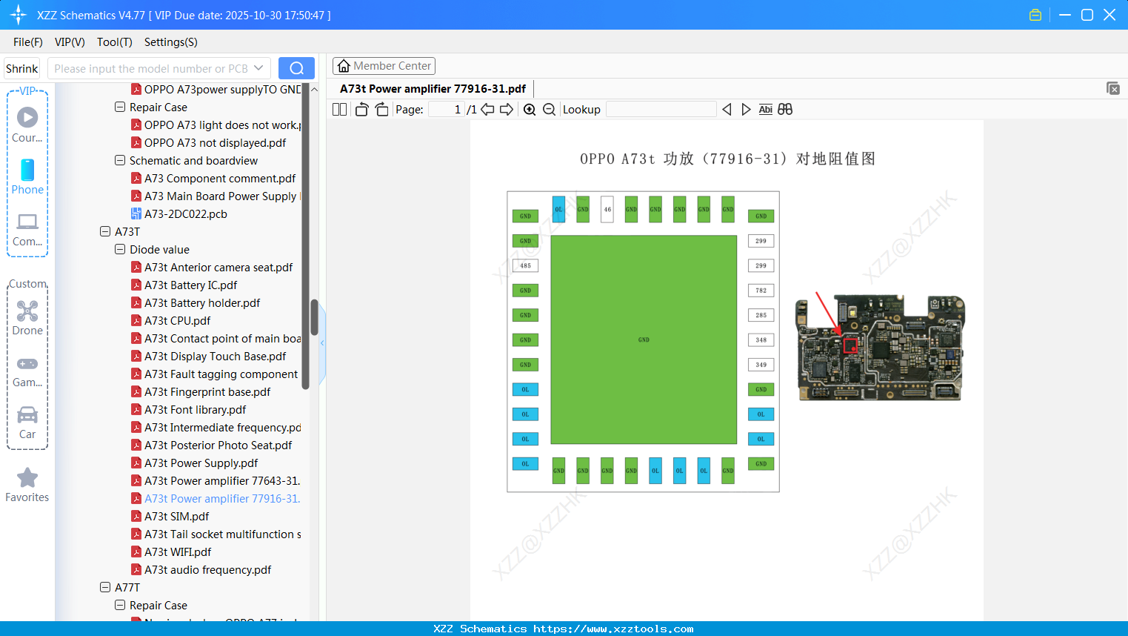Rotate the PDF page clockwise

pyautogui.click(x=381, y=110)
